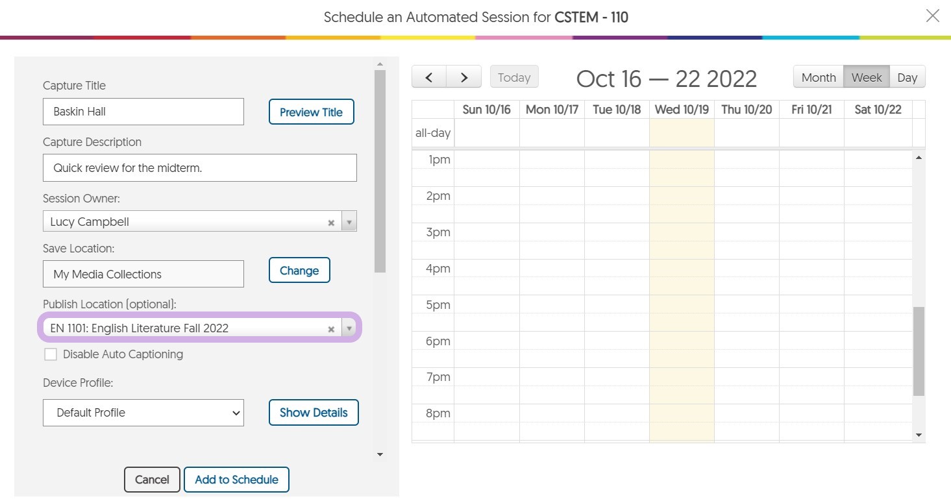Open the Device Profile dropdown
The height and width of the screenshot is (501, 951).
pyautogui.click(x=143, y=413)
